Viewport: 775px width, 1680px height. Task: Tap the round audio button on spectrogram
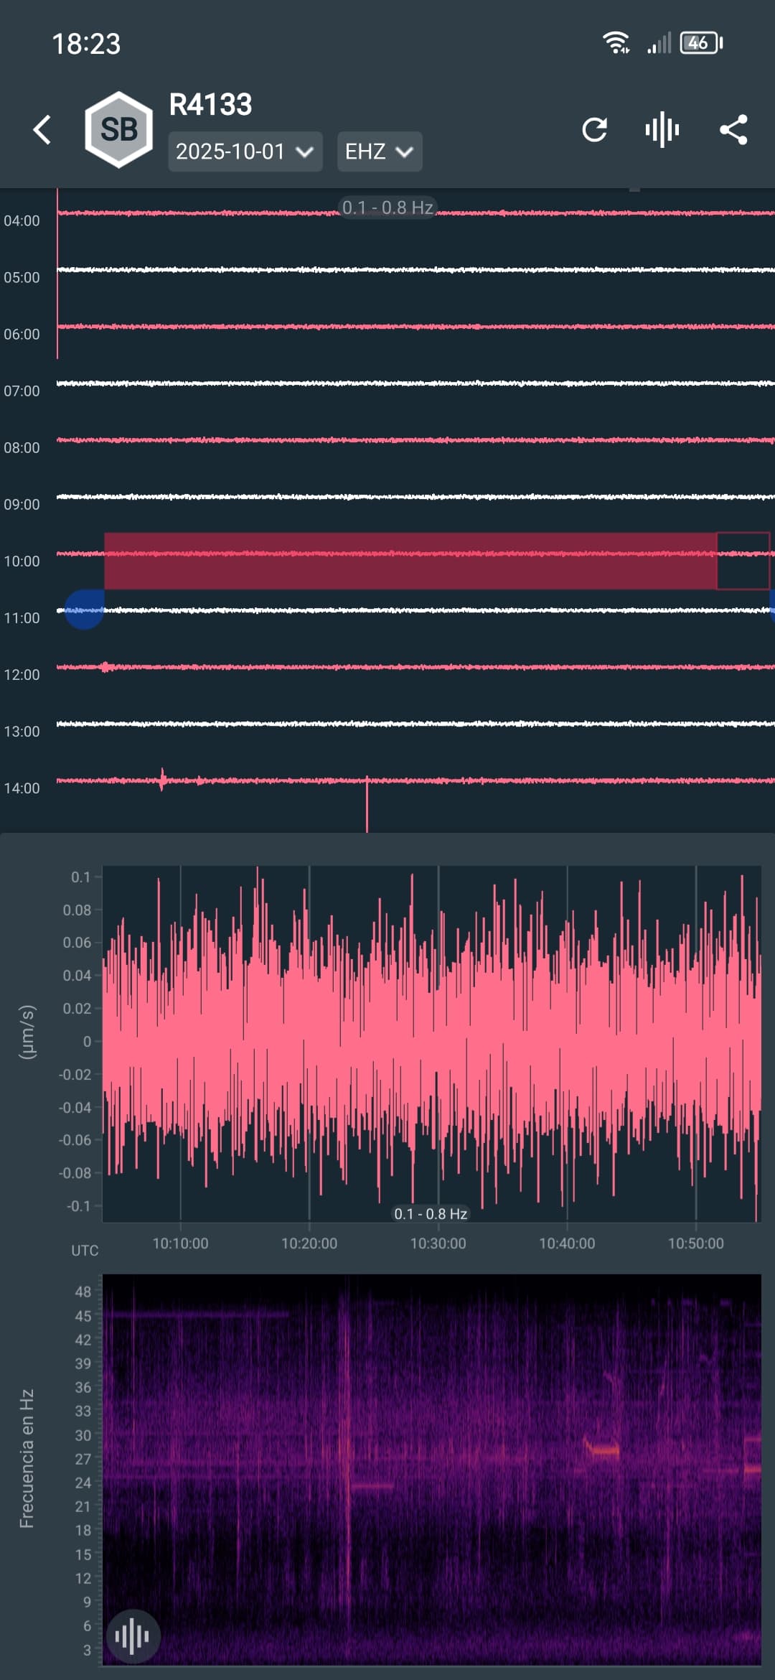coord(132,1636)
